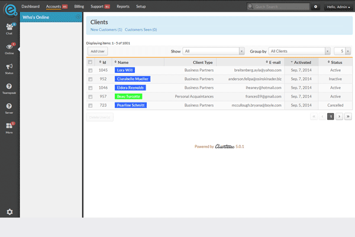Click the Online eye icon in sidebar
The image size is (355, 237).
point(9,48)
